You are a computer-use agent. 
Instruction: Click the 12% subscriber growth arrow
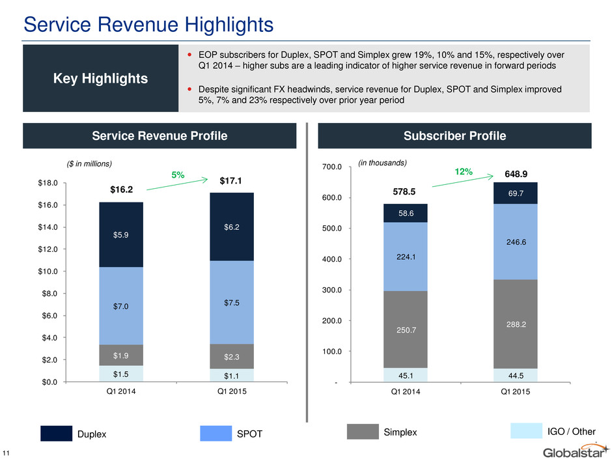463,181
